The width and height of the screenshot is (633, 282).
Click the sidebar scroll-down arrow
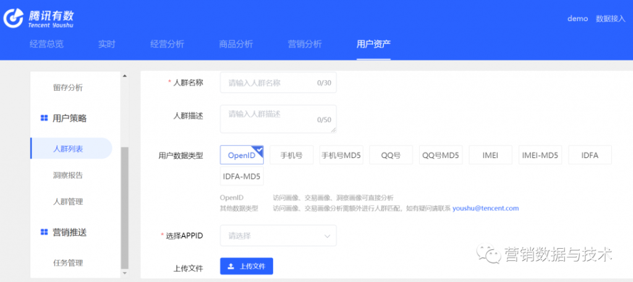pos(125,273)
